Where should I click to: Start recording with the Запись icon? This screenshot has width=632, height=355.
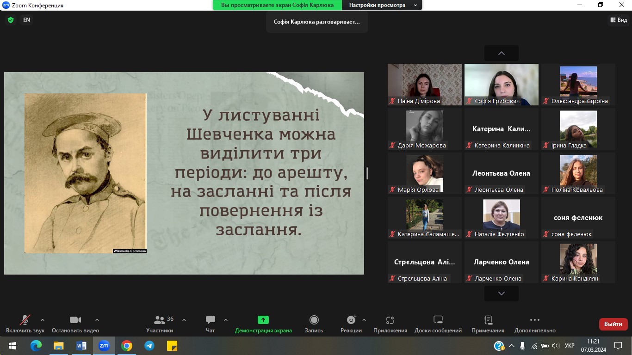coord(314,320)
